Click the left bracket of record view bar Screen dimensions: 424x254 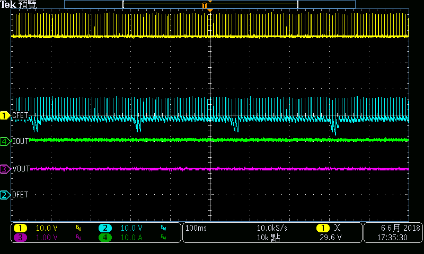pyautogui.click(x=123, y=4)
